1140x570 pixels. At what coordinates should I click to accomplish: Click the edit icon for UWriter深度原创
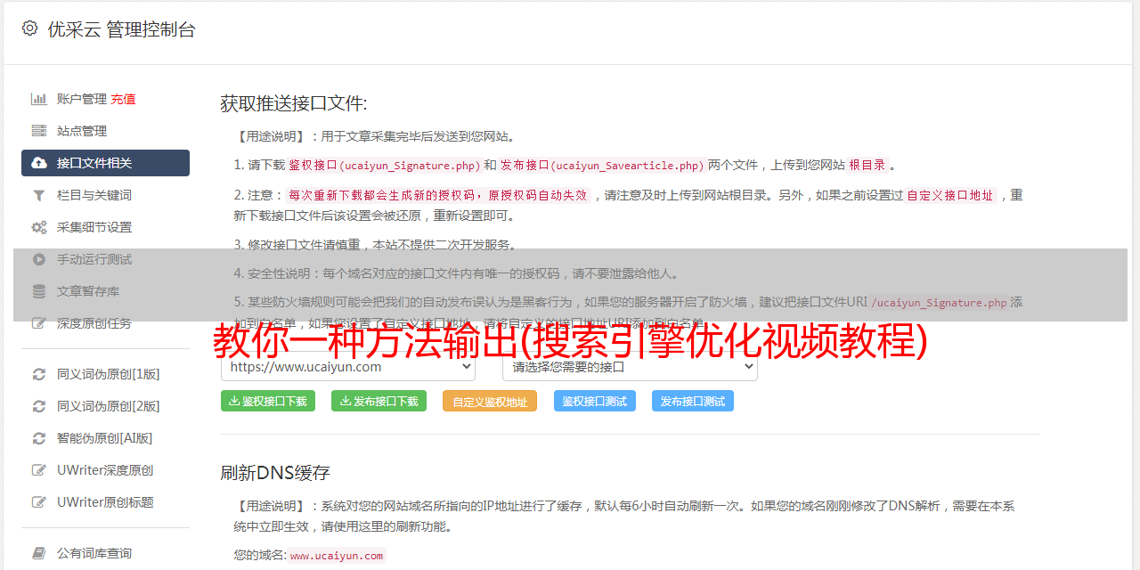pos(39,470)
